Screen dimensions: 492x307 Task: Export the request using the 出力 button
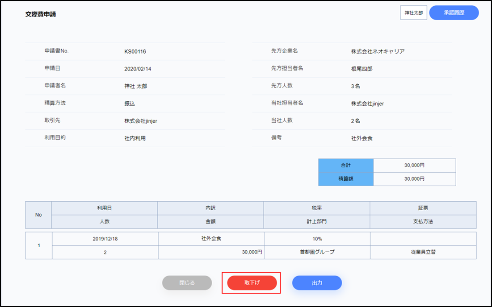(317, 283)
